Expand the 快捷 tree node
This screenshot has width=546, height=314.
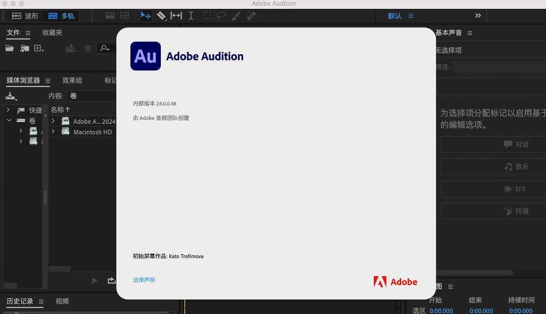tap(8, 110)
